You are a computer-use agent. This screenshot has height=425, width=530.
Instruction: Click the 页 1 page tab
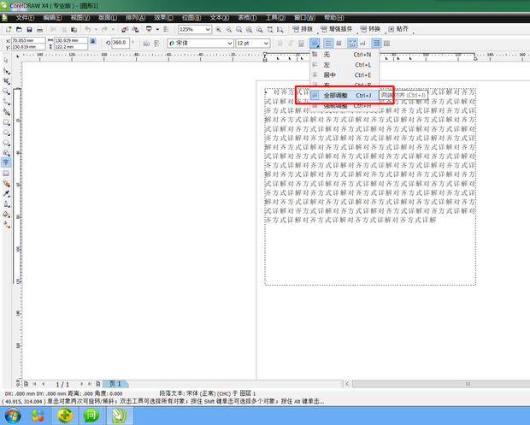click(116, 384)
